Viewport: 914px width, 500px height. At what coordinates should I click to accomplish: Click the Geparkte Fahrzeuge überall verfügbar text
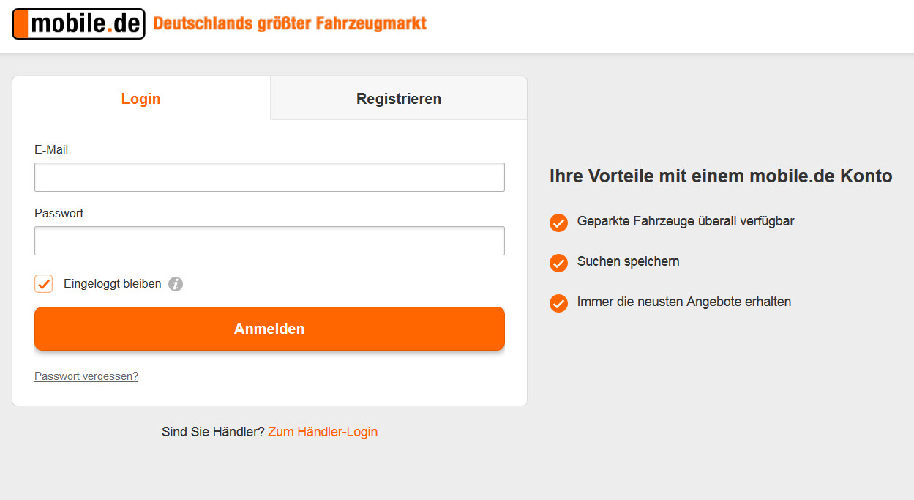686,221
